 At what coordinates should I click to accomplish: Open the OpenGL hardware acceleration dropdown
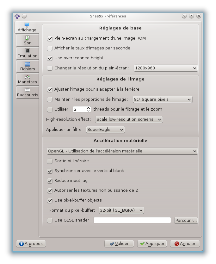(x=122, y=151)
